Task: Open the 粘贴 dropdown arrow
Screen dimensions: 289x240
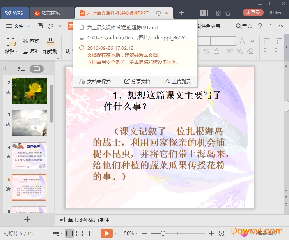Action: (17, 51)
